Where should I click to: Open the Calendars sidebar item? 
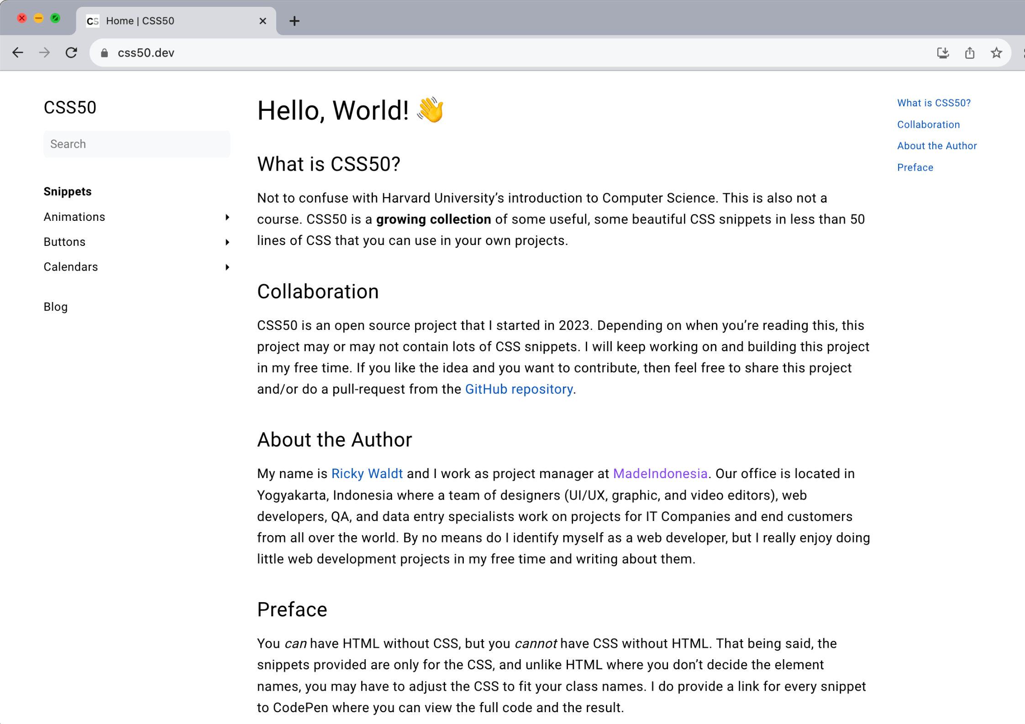71,267
